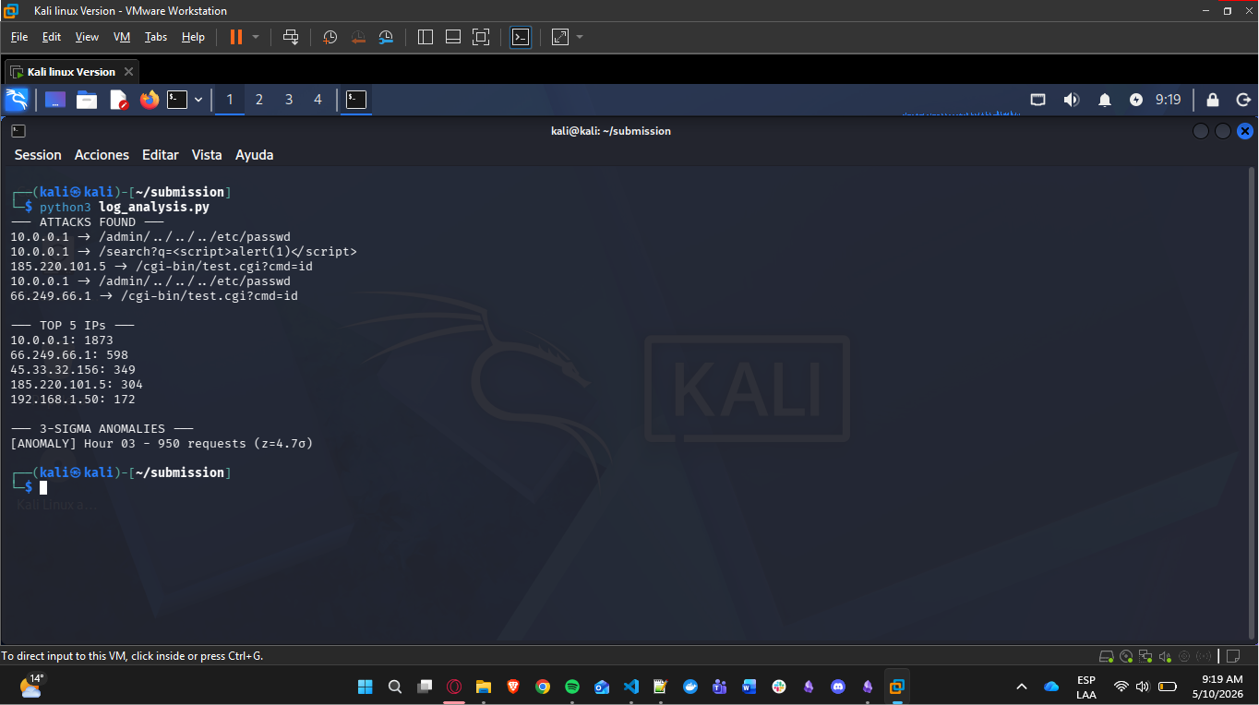This screenshot has height=705, width=1259.
Task: Close the Kali linux Version tab
Action: pos(128,72)
